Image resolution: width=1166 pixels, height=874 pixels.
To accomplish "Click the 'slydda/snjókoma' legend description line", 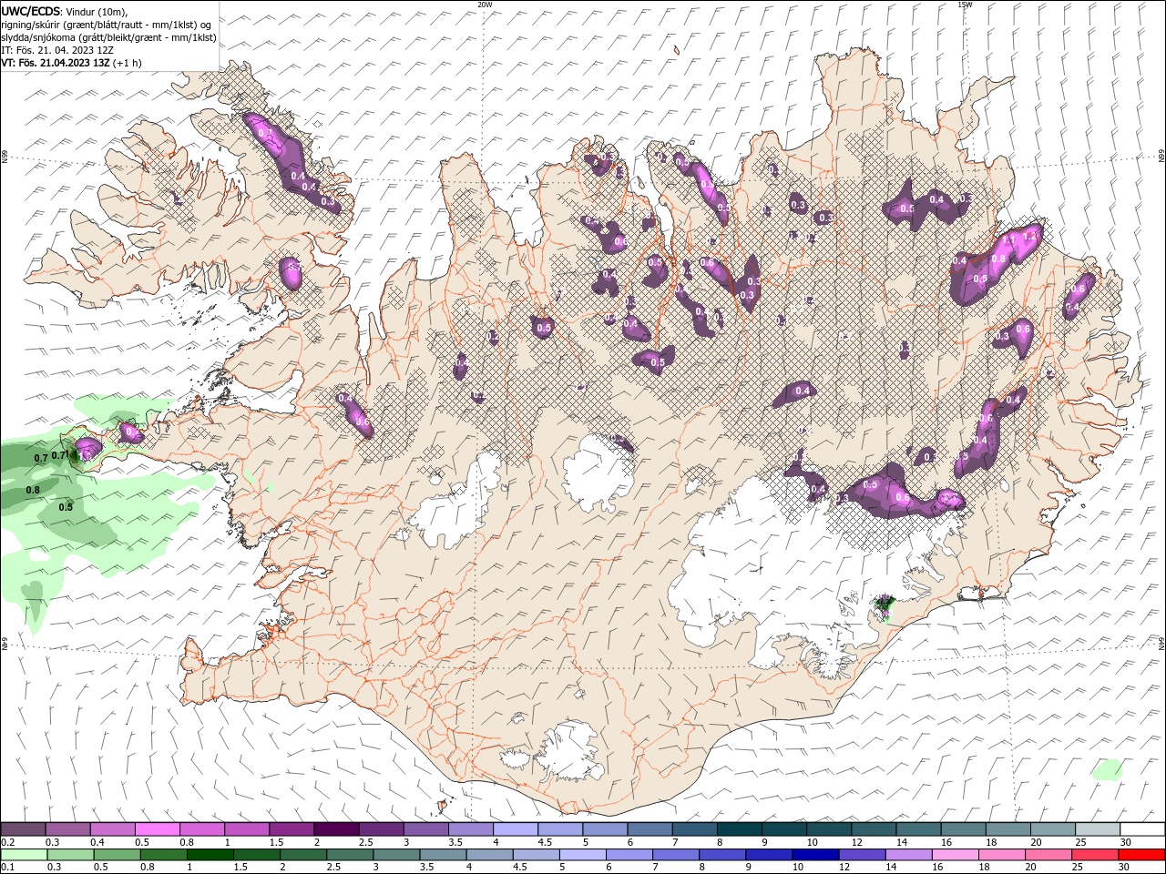I will (x=108, y=37).
